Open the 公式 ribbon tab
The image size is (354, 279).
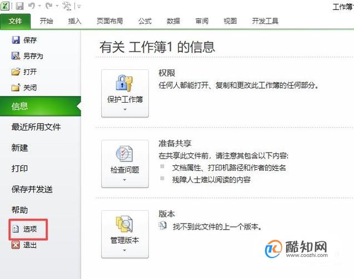click(x=145, y=21)
